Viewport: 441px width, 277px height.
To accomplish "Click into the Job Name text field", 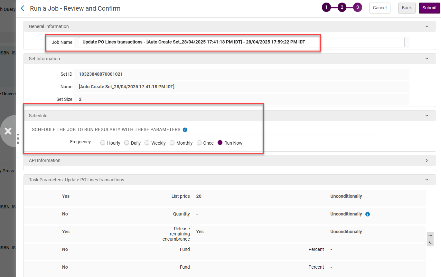I will click(241, 42).
